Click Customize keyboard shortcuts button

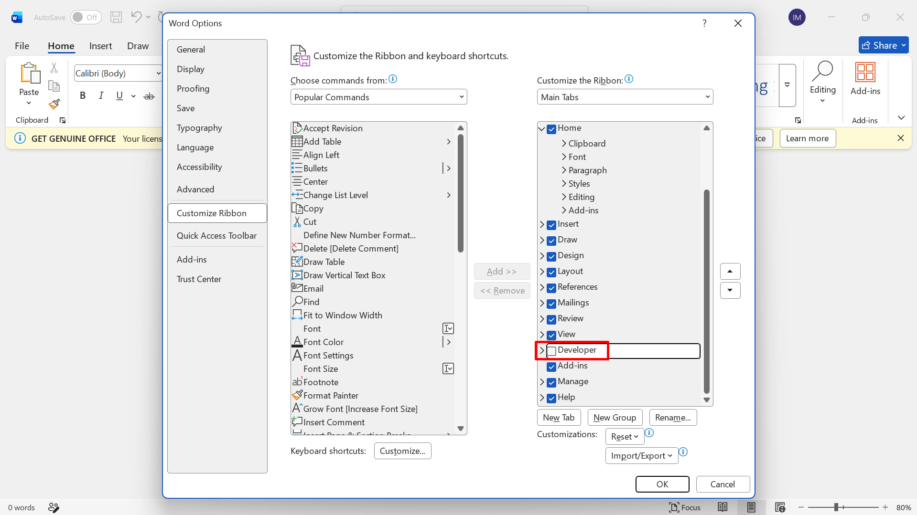pyautogui.click(x=402, y=451)
